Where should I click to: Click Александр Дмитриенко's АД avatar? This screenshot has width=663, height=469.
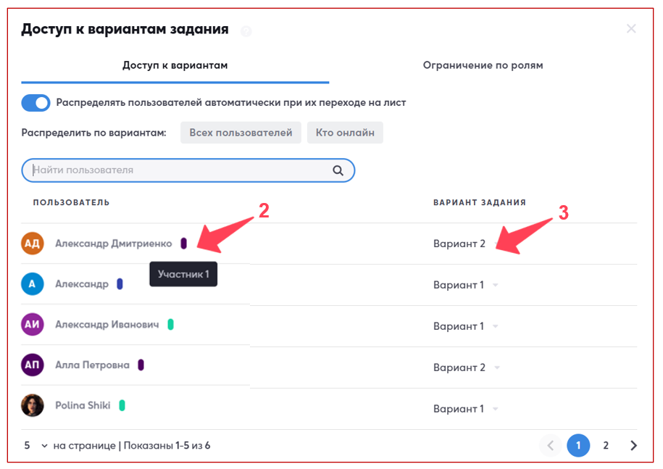[x=33, y=244]
